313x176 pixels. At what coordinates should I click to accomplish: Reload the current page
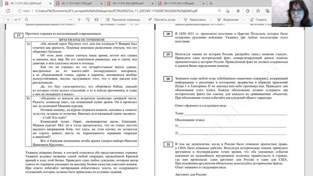click(x=8, y=11)
